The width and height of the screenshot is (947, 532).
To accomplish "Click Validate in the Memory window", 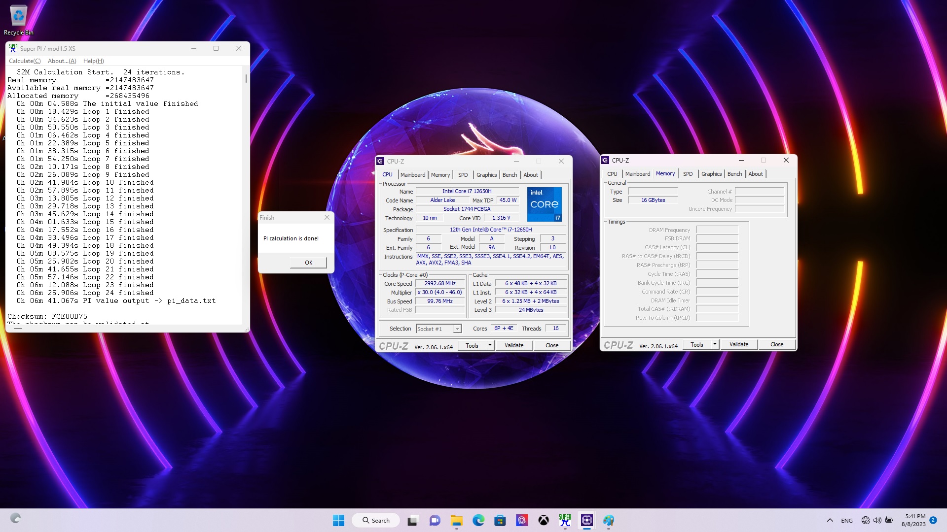I will pyautogui.click(x=739, y=344).
